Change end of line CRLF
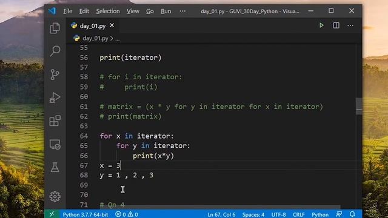The image size is (388, 218). [299, 214]
